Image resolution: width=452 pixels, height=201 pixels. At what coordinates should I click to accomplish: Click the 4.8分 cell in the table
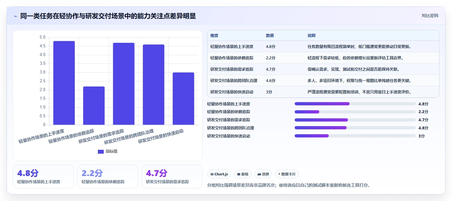[271, 47]
